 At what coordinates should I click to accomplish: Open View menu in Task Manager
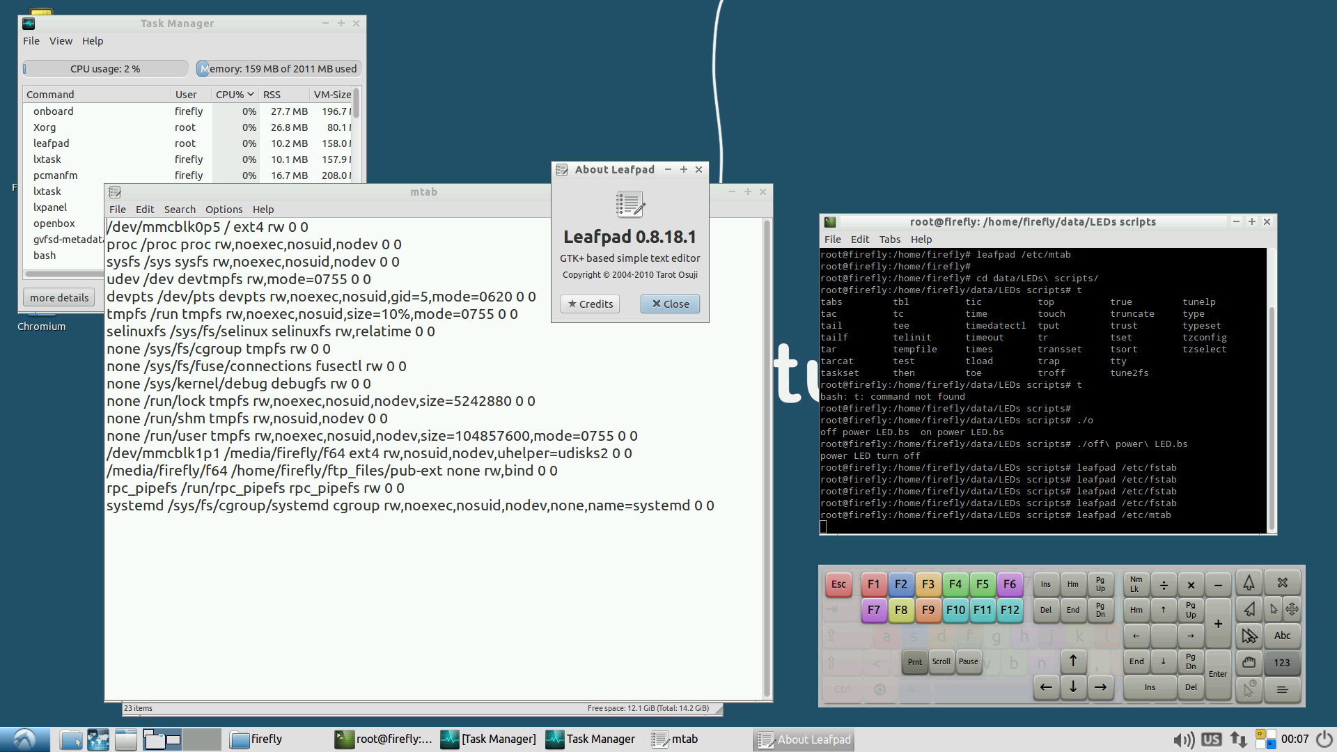point(61,41)
